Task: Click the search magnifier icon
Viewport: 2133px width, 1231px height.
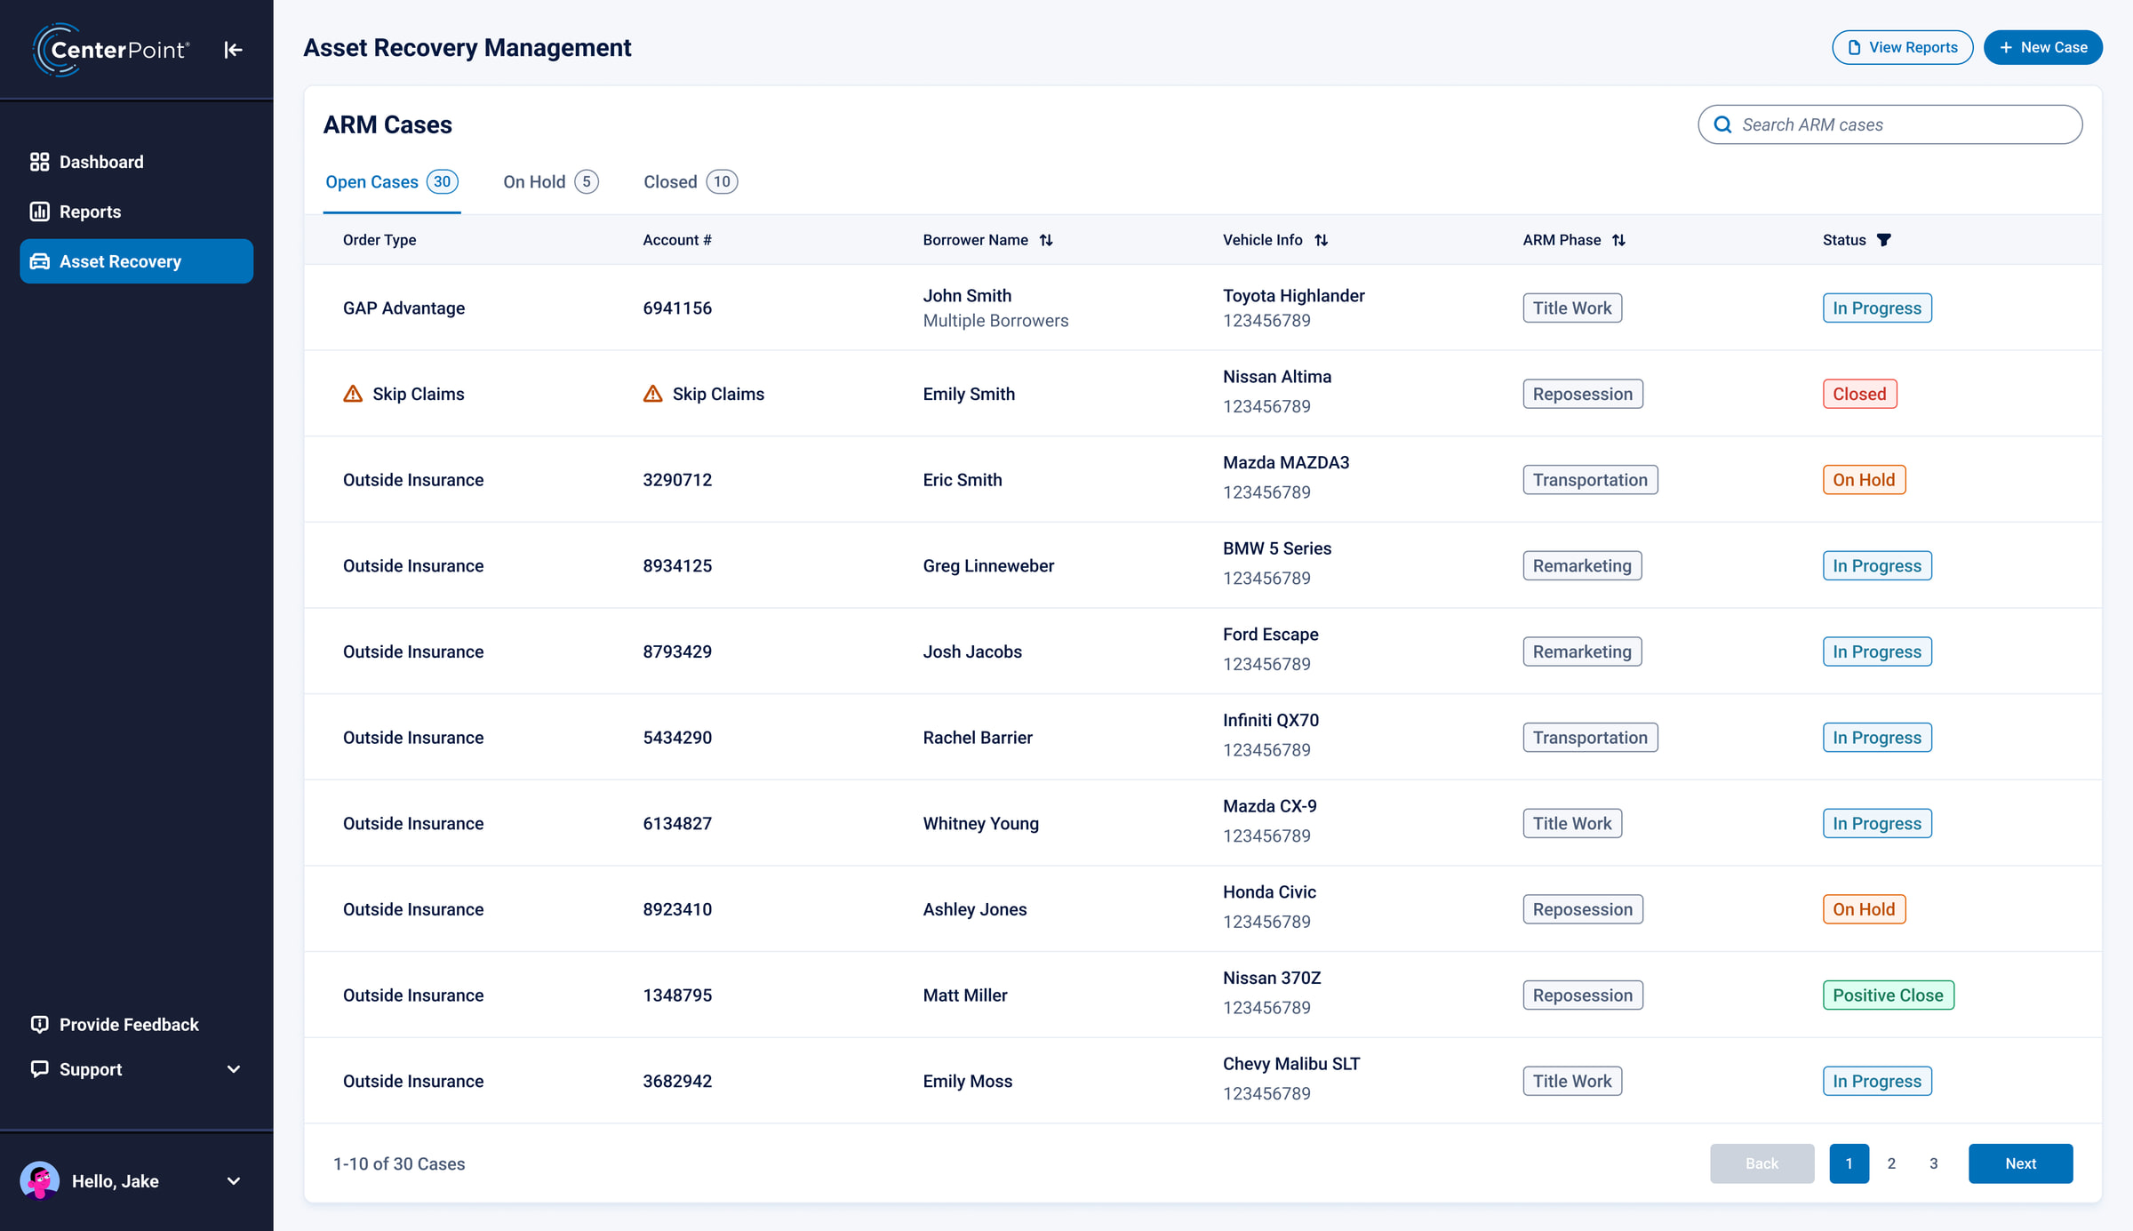Action: click(1722, 124)
